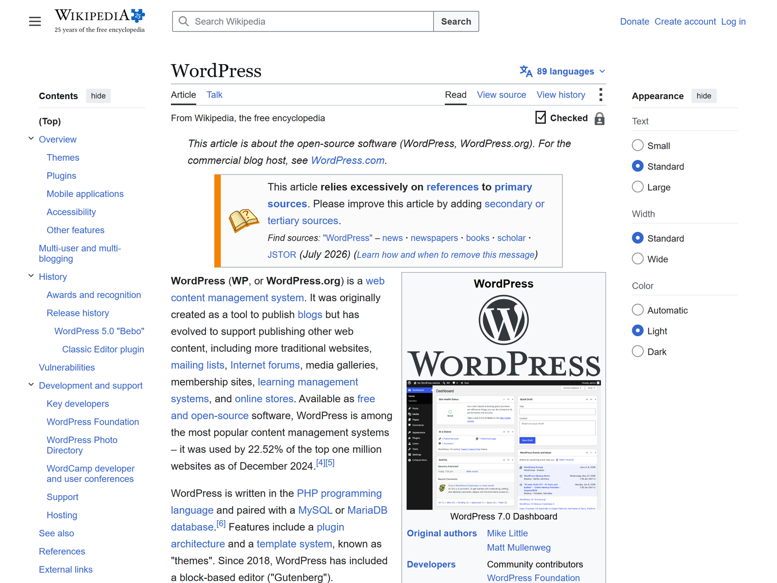Viewport: 777px width, 583px height.
Task: Open the WordPress 7.0 Dashboard screenshot
Action: 504,445
